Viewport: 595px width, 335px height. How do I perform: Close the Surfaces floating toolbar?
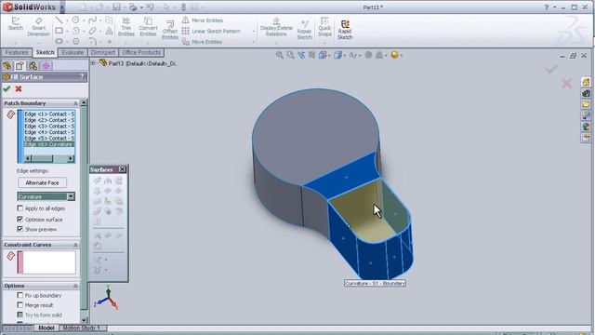(122, 169)
